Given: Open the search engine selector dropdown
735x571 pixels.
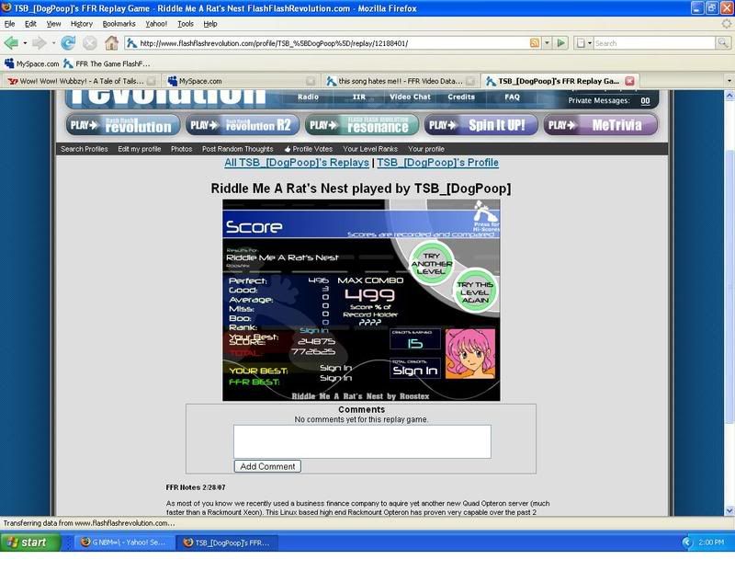Looking at the screenshot, I should point(584,42).
